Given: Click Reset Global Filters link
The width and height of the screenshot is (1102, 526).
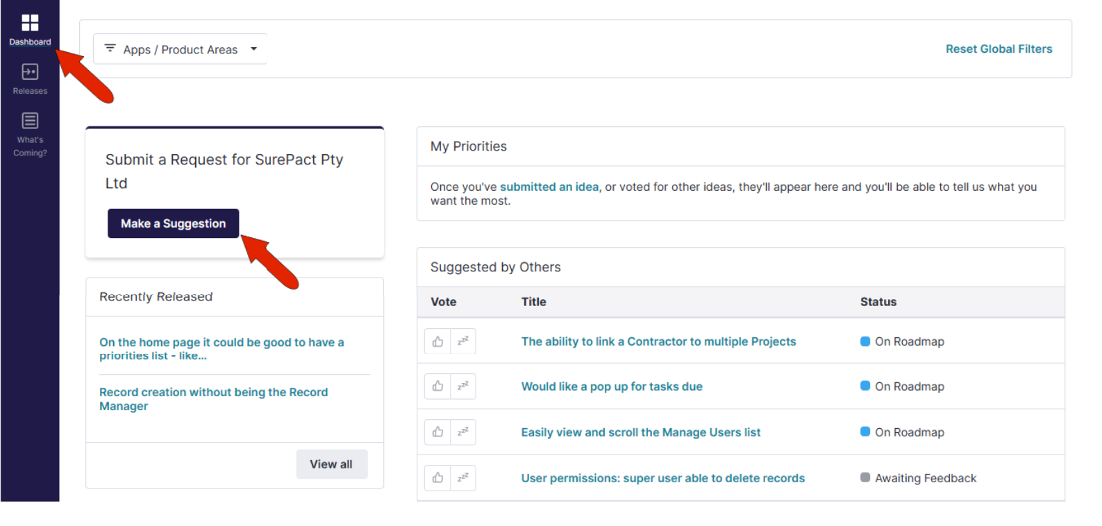Looking at the screenshot, I should [x=999, y=49].
